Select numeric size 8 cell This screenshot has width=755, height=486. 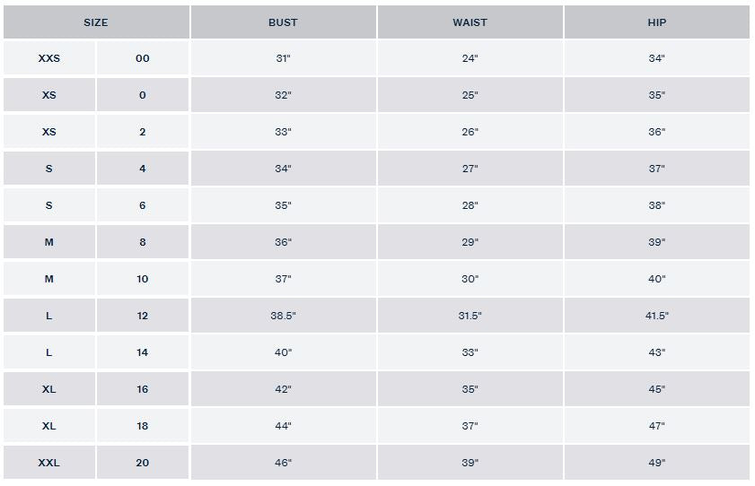(143, 242)
